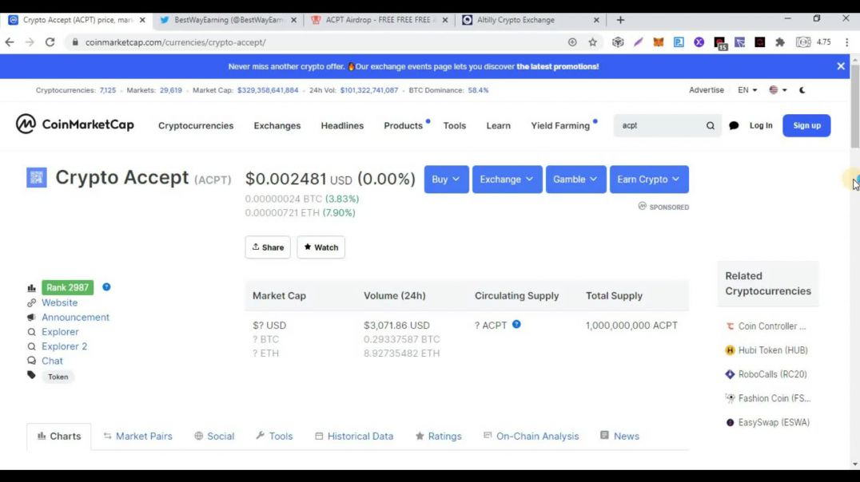Click the search magnifier icon
This screenshot has width=860, height=482.
point(711,125)
